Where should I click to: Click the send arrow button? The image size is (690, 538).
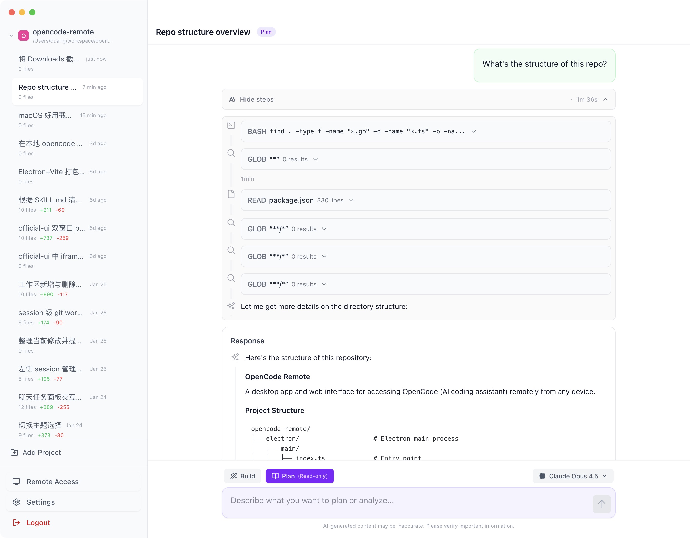(x=601, y=504)
